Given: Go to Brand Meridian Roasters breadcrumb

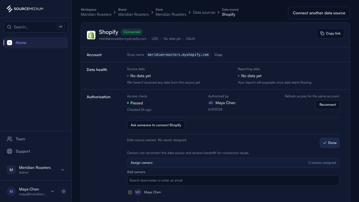Looking at the screenshot, I should (x=134, y=12).
